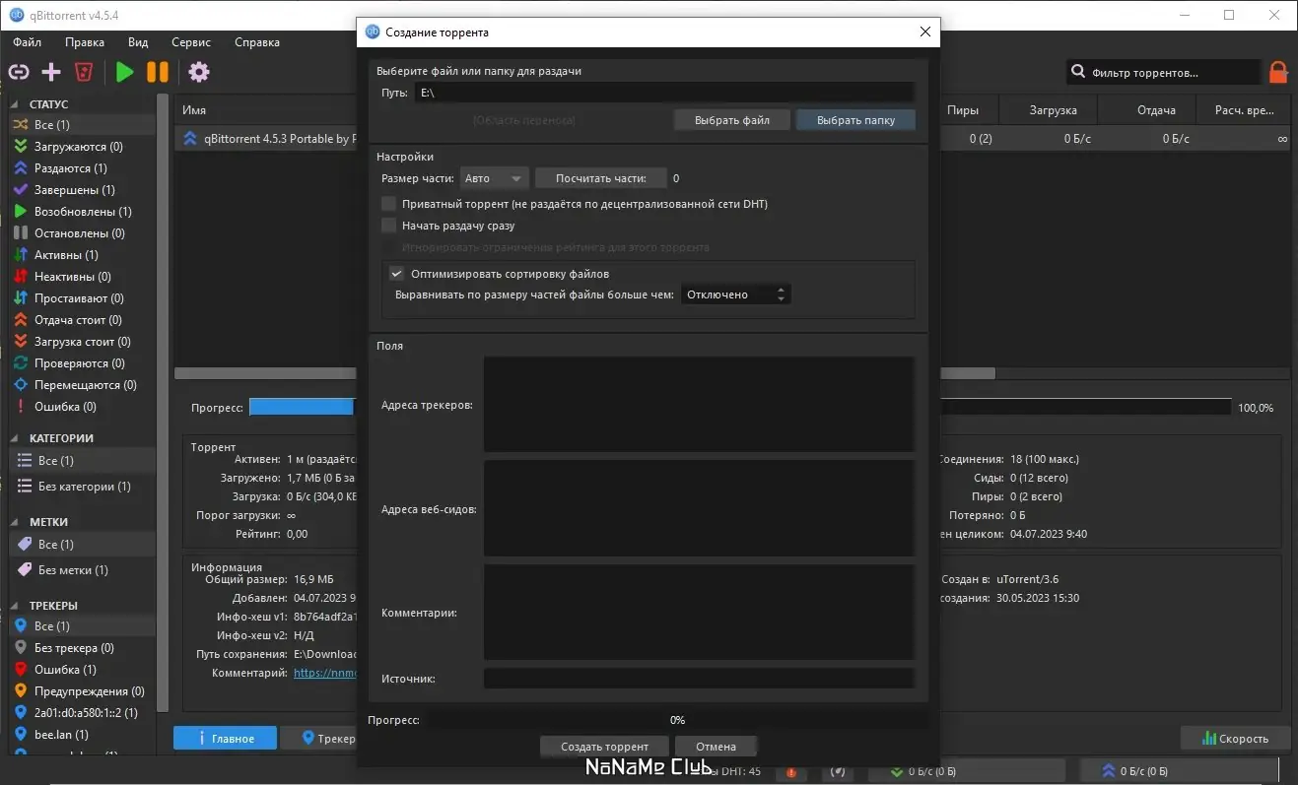This screenshot has width=1298, height=785.
Task: Click the lock icon beside torrent filter
Action: pos(1278,71)
